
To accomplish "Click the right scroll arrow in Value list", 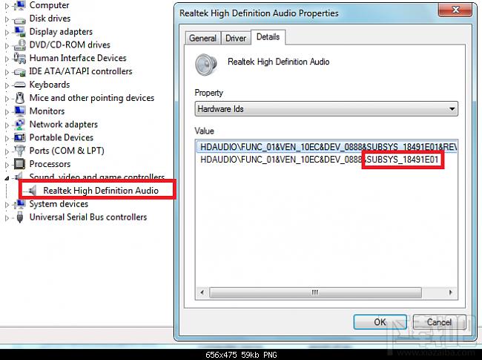I will (451, 292).
